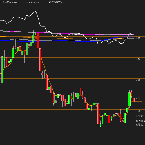The height and width of the screenshot is (145, 145).
Task: Click the 'V: 0.65 X' volume text
Action: 140,121
